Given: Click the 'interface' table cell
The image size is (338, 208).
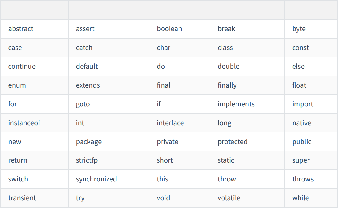Looking at the screenshot, I should click(170, 123).
